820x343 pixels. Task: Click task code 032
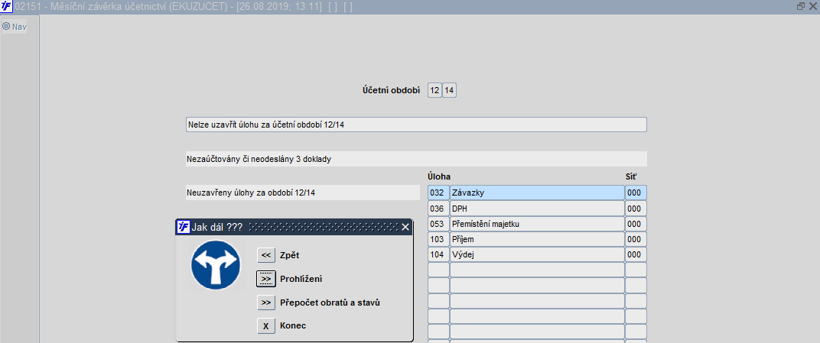click(x=438, y=193)
